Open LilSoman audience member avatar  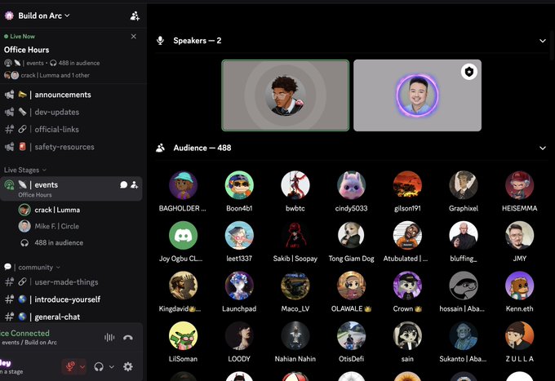[x=183, y=335]
